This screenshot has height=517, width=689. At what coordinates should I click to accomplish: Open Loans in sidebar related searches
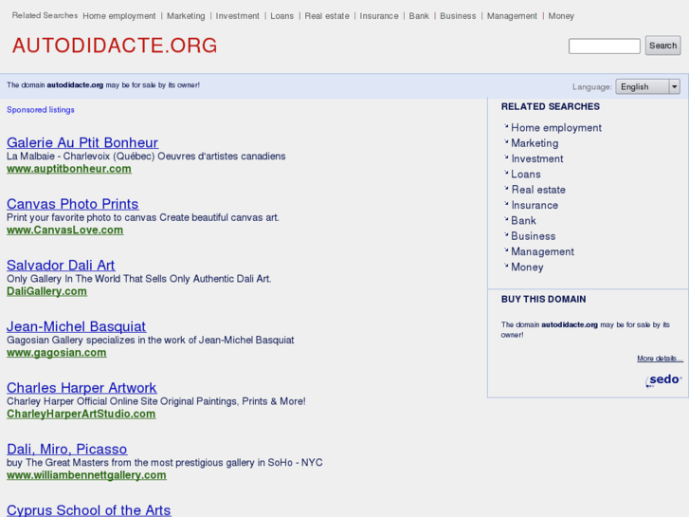(526, 175)
